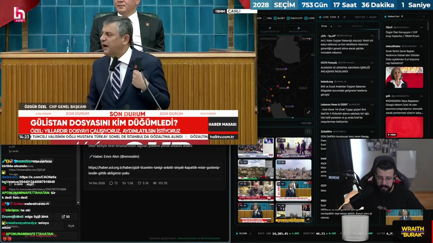Select YT #4 stream thumbnail
433x243 pixels.
[x=293, y=169]
